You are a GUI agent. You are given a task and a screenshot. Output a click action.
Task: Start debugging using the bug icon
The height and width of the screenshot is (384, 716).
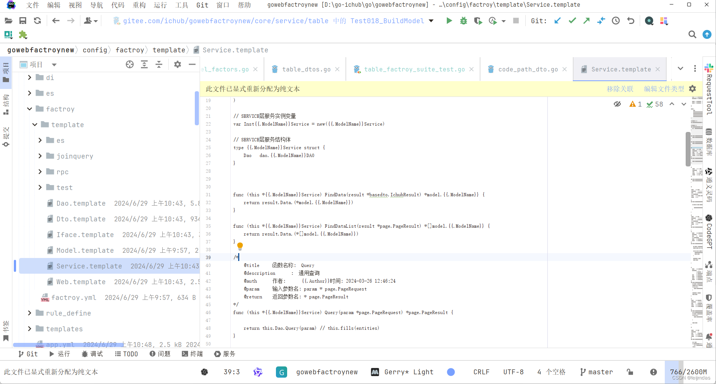coord(464,21)
